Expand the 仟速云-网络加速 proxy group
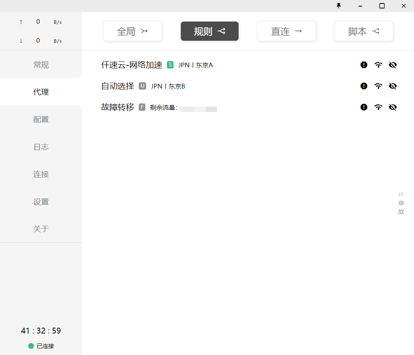The height and width of the screenshot is (355, 414). point(131,65)
